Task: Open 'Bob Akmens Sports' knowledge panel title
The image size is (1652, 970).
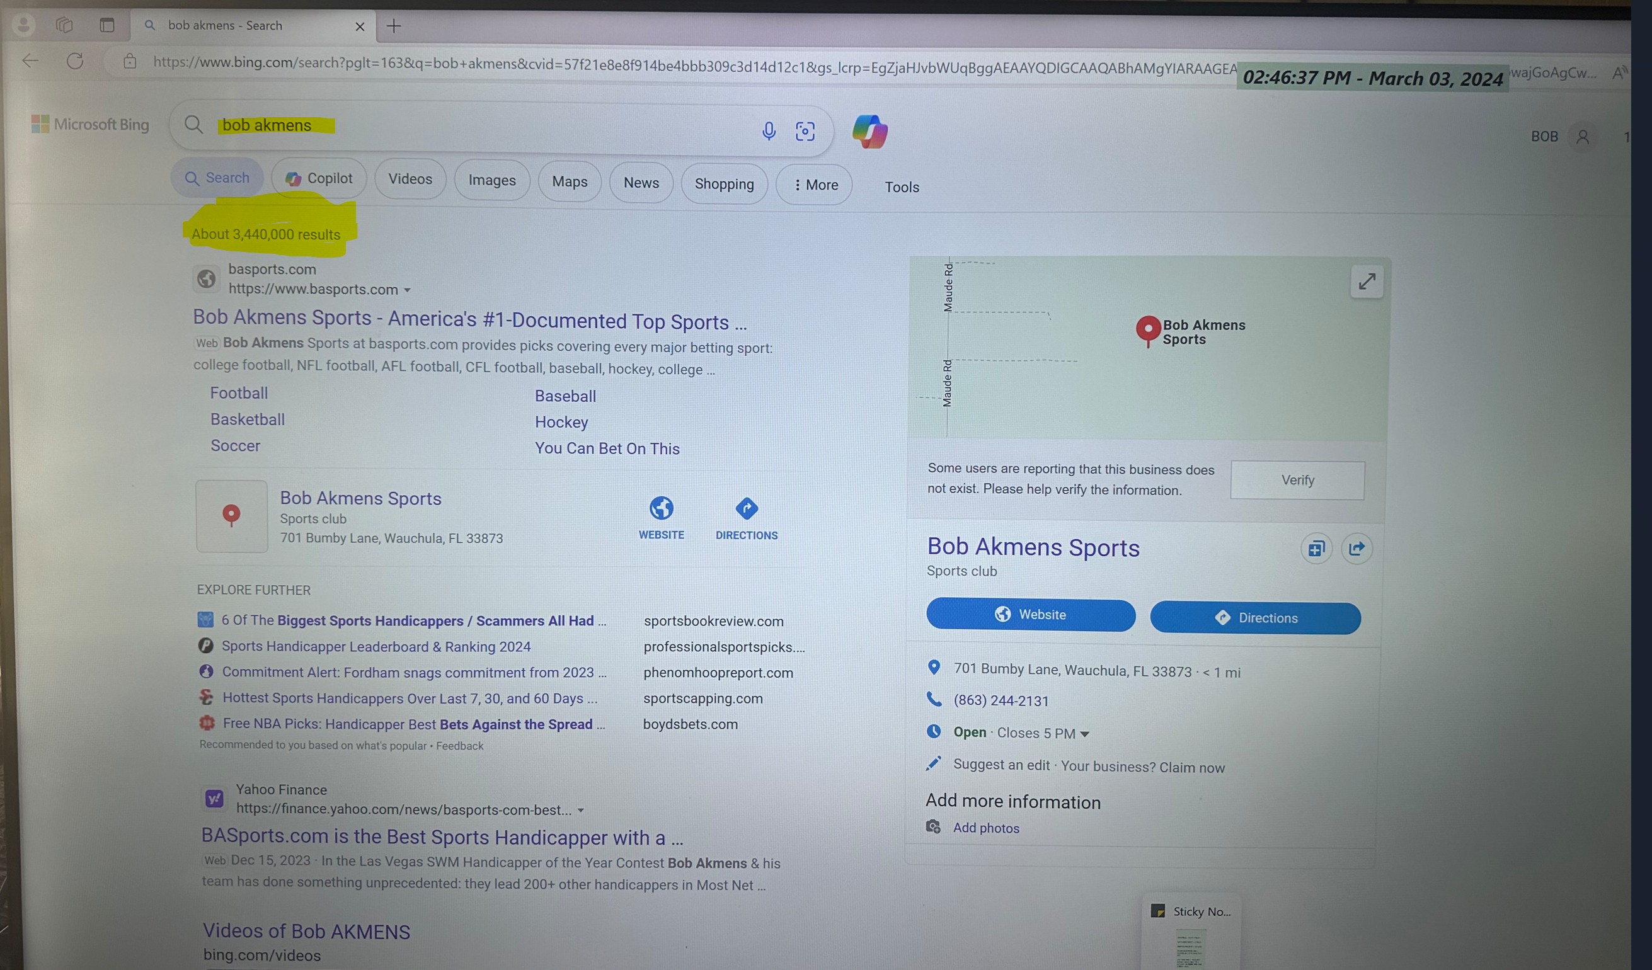Action: click(1033, 547)
